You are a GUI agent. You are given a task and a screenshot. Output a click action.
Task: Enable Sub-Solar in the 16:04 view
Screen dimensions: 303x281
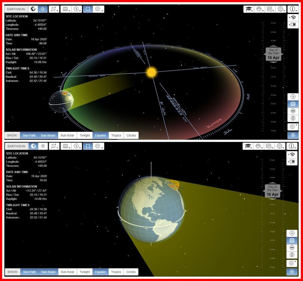coord(67,272)
